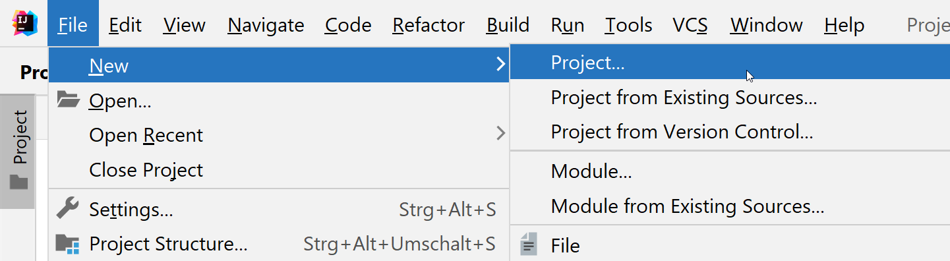Open the Help menu
Image resolution: width=950 pixels, height=261 pixels.
(x=844, y=25)
